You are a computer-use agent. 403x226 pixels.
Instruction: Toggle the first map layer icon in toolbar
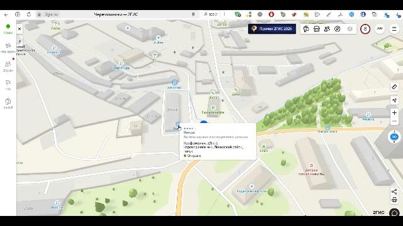click(x=306, y=29)
